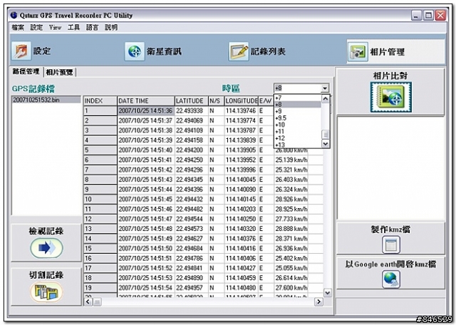Select row index 10
Screen dimensions: 456x325
(100, 200)
